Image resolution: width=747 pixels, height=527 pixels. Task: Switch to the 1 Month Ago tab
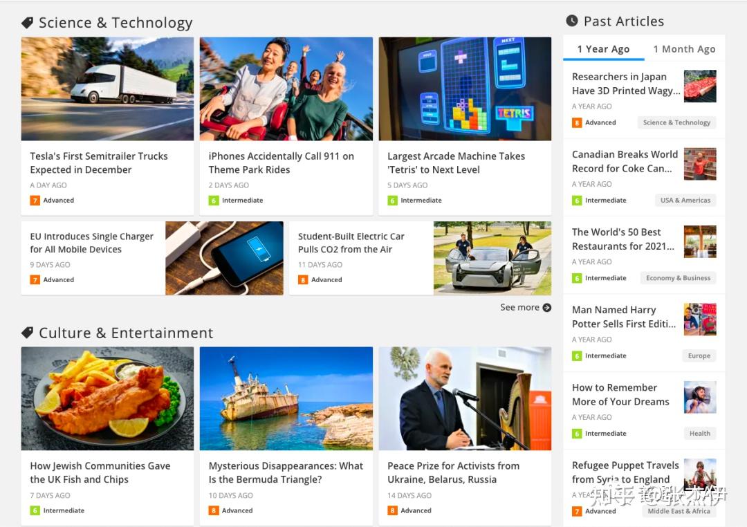[684, 49]
